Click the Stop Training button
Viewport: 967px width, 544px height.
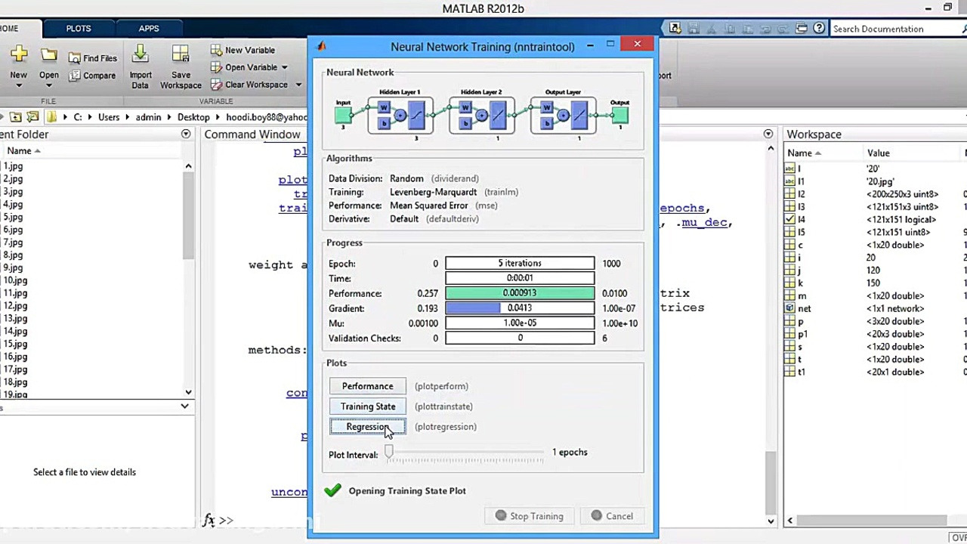click(530, 516)
